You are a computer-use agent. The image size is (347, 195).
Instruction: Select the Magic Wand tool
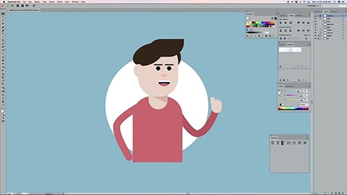pyautogui.click(x=3, y=20)
